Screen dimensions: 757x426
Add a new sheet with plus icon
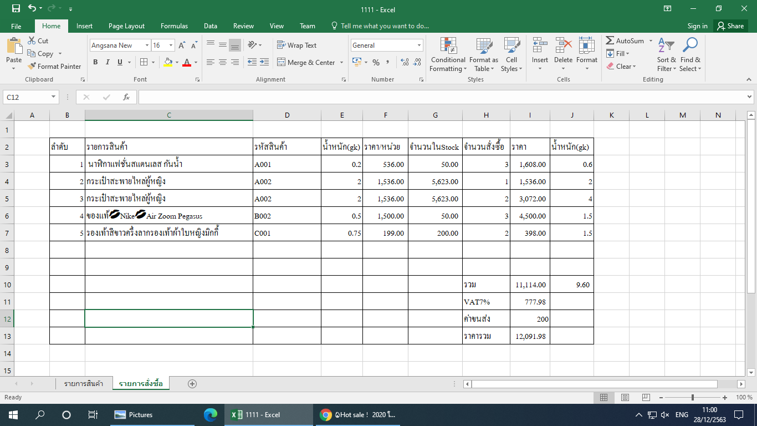192,384
